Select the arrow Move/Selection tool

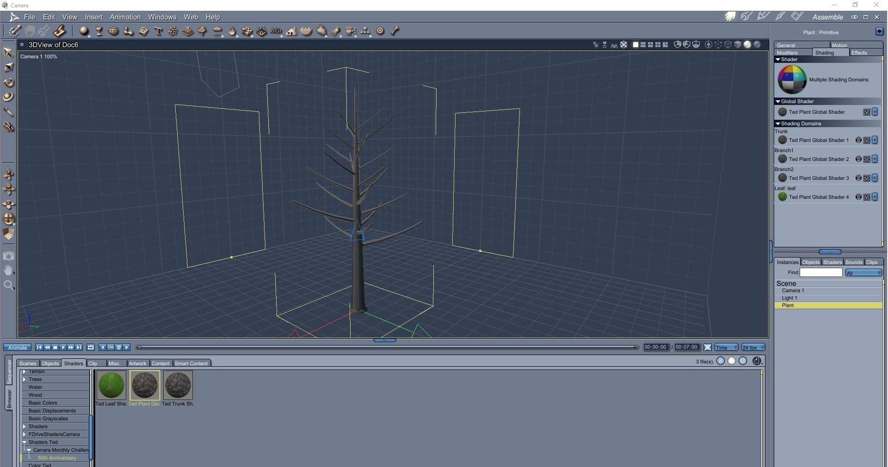8,52
